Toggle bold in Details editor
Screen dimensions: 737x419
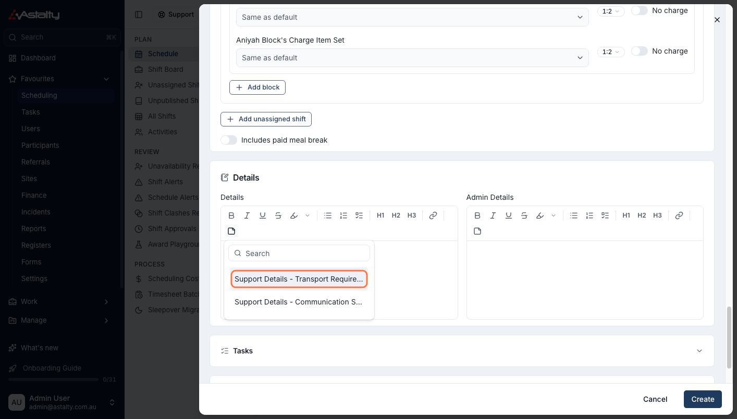click(x=231, y=215)
